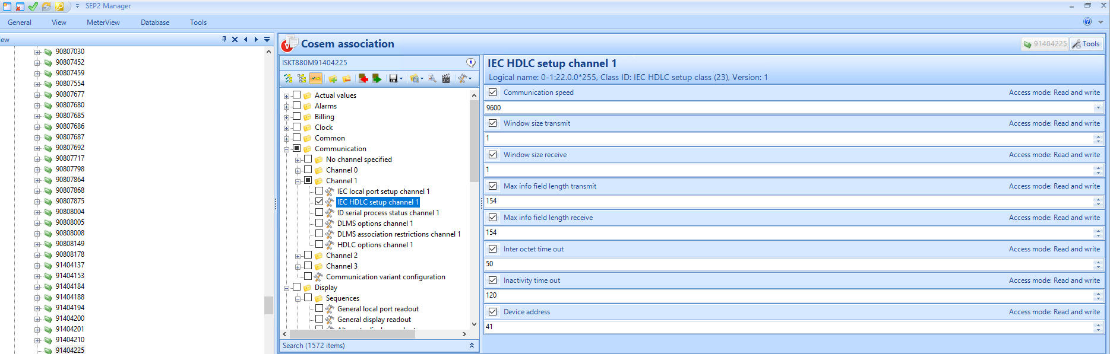This screenshot has width=1110, height=354.
Task: Click the red arrow read icon
Action: pos(363,78)
